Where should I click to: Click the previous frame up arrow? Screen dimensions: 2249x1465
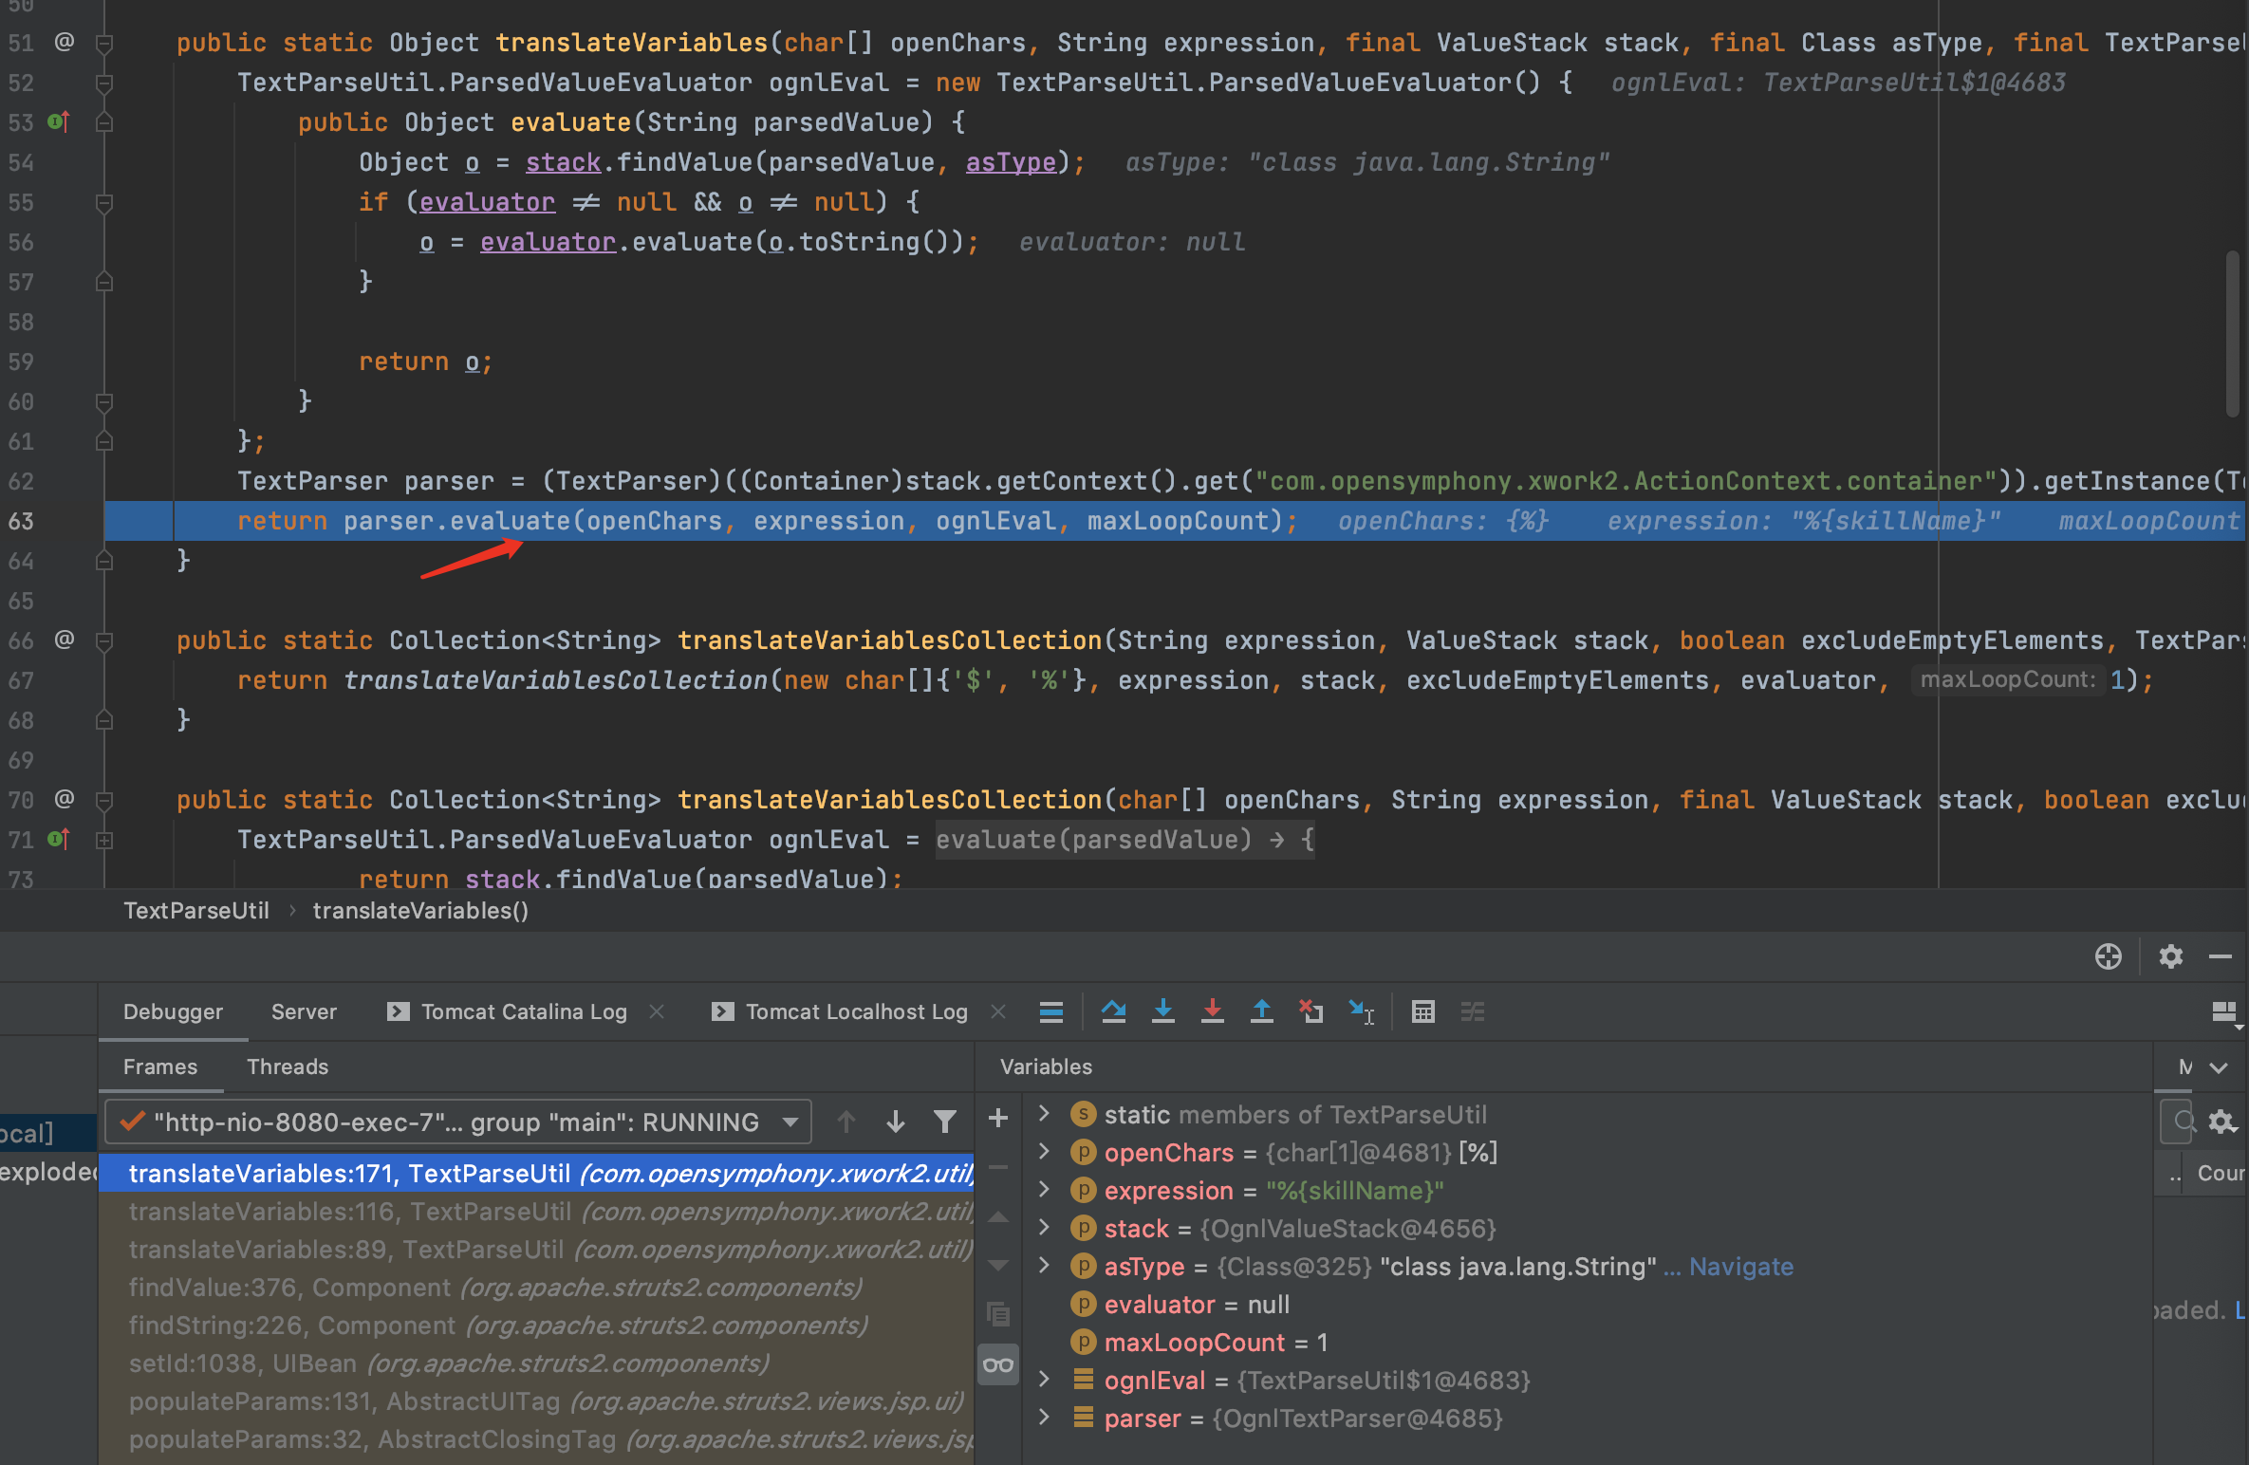coord(846,1122)
